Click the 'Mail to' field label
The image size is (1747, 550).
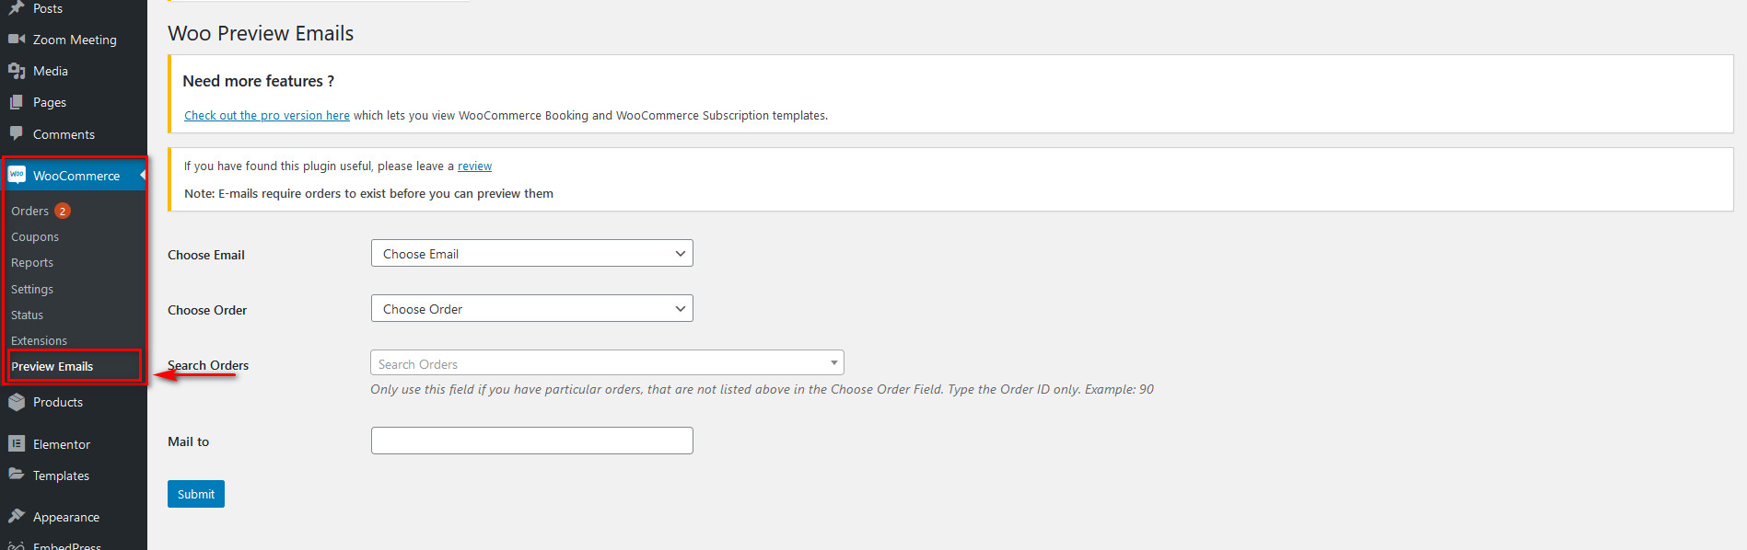coord(188,441)
